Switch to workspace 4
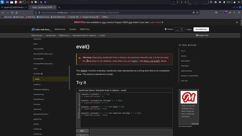The height and width of the screenshot is (136, 242). [x=186, y=2]
